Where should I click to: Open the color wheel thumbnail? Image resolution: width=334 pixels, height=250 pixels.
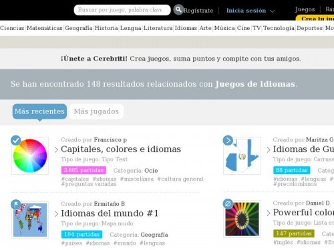pyautogui.click(x=30, y=156)
